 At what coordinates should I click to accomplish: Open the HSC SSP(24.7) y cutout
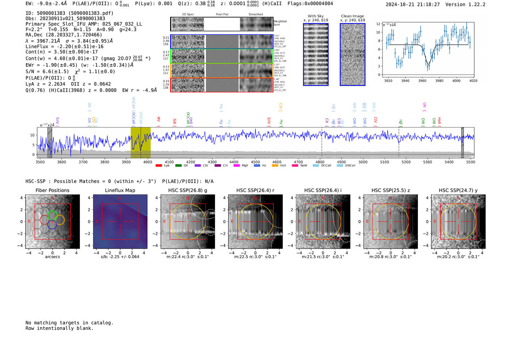coord(458,222)
